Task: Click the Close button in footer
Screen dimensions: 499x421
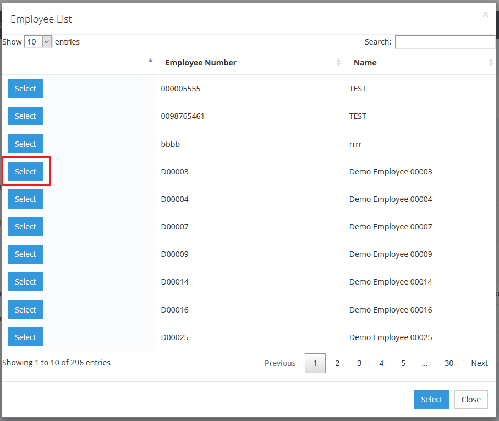Action: click(x=471, y=400)
